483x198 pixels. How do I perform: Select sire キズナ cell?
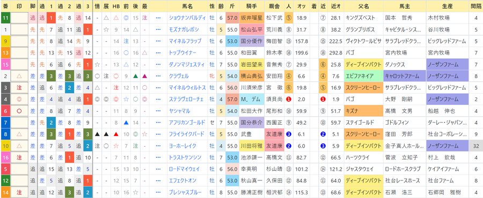(x=364, y=111)
